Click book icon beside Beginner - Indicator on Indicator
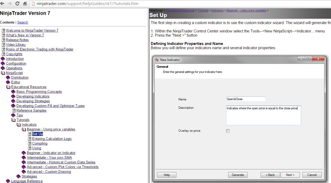This screenshot has height=183, width=331. [x=24, y=153]
